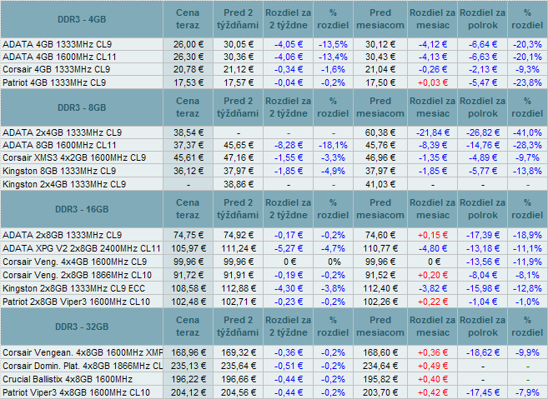This screenshot has height=399, width=548.
Task: Click half-year percent -7,9% cell
Action: point(527,392)
